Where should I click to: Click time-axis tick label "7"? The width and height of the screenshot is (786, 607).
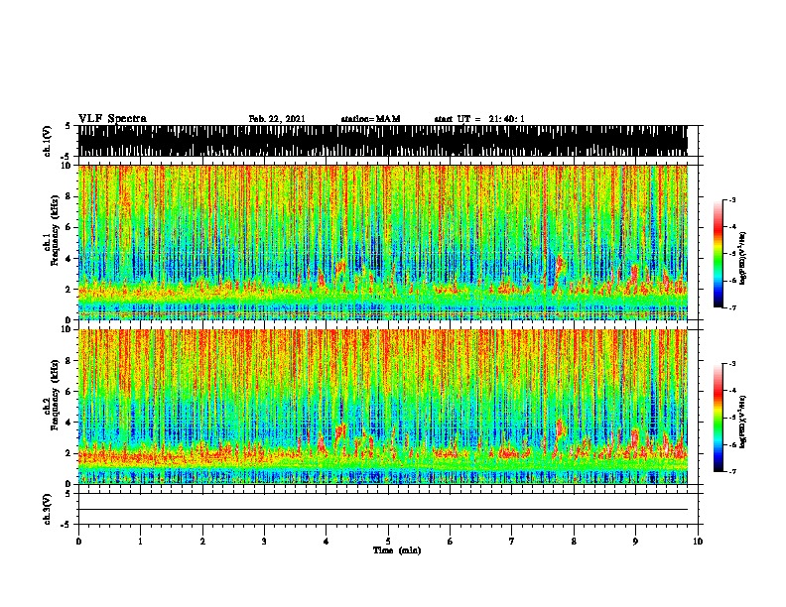pos(512,542)
